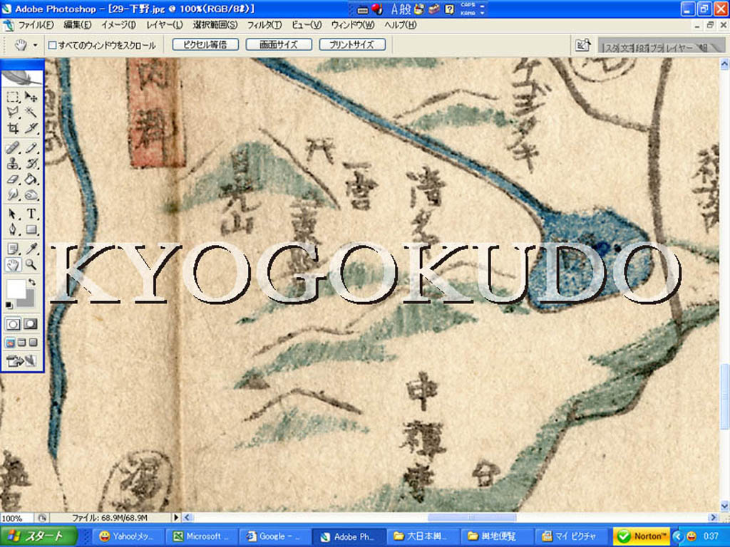Click the horizontal scrollbar thumb
Screen dimensions: 730x547
coord(471,517)
